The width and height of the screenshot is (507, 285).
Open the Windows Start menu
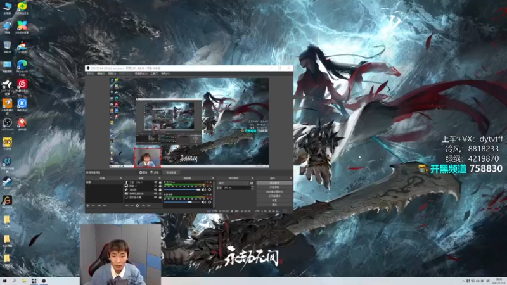[x=4, y=281]
